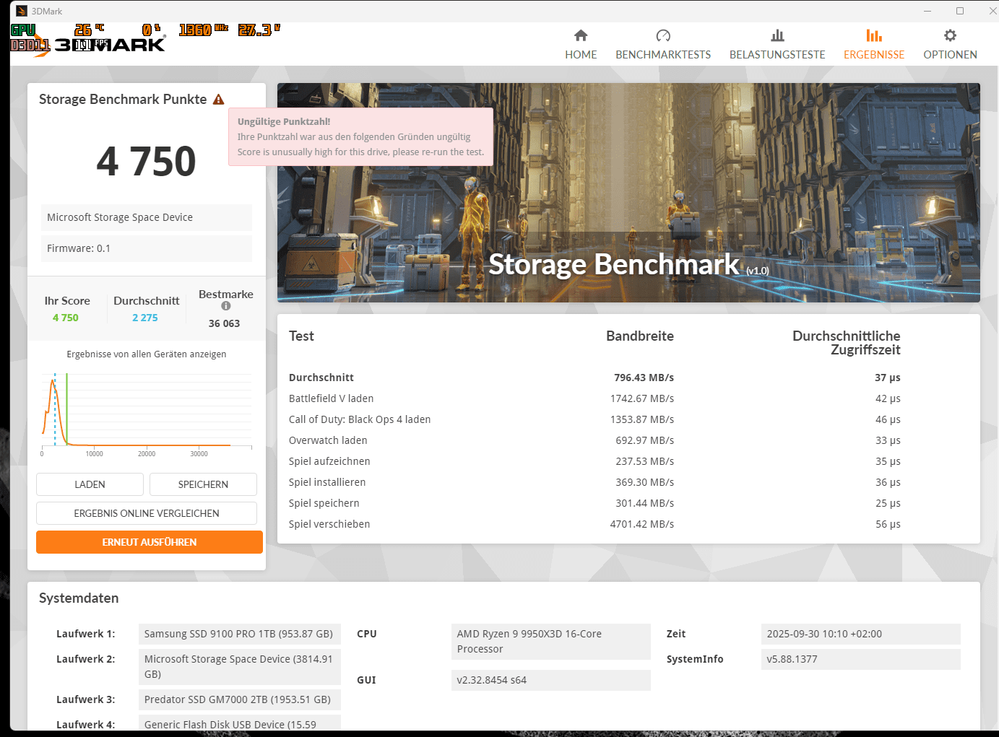Click the Predator SSD GM7000 2TB field
The width and height of the screenshot is (999, 737).
click(x=239, y=699)
